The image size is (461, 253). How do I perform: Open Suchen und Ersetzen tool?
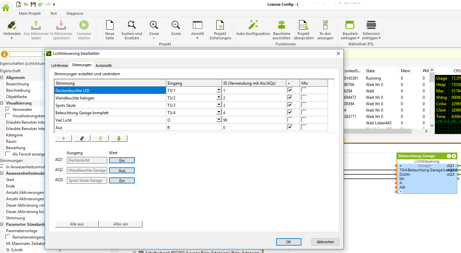tap(131, 25)
